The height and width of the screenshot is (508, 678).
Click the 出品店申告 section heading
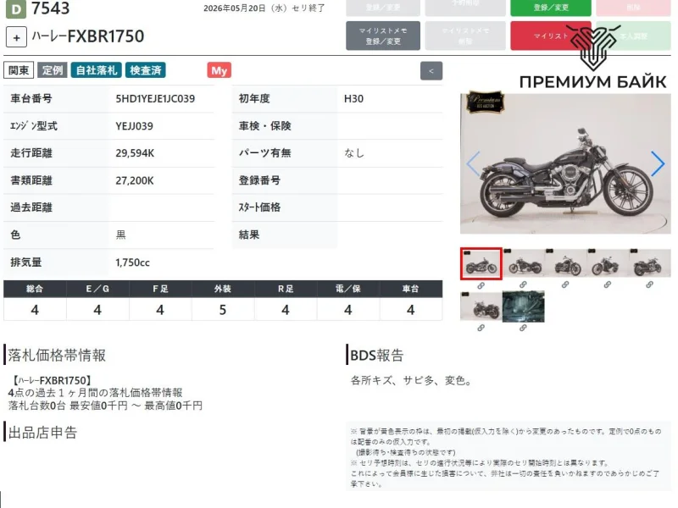click(42, 433)
